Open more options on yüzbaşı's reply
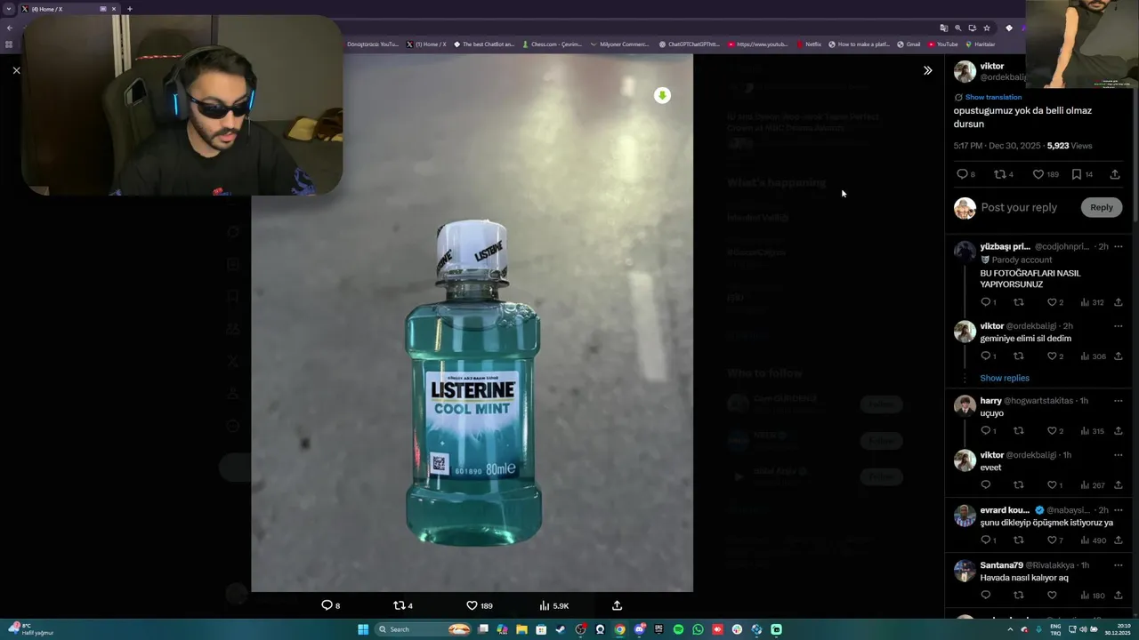Screen dimensions: 1139x640 pos(1119,246)
